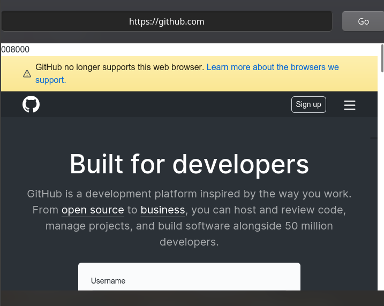Click the 'Built for developers' heading

pyautogui.click(x=189, y=165)
